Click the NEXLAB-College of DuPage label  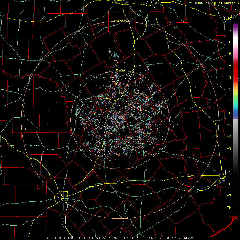click(x=213, y=3)
